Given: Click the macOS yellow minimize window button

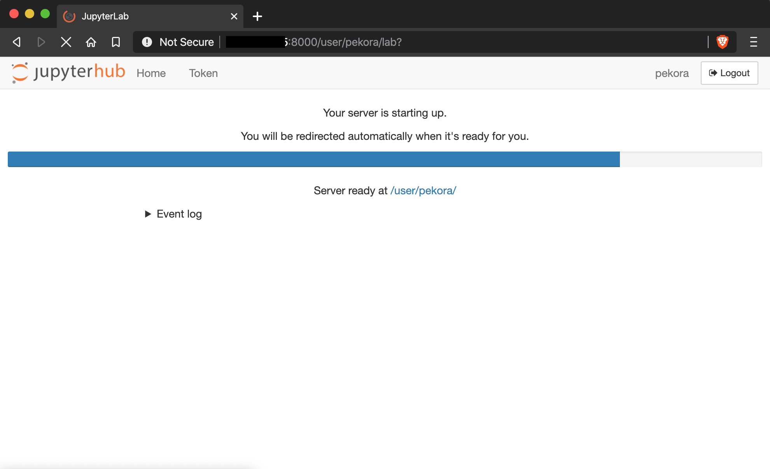Looking at the screenshot, I should [30, 14].
